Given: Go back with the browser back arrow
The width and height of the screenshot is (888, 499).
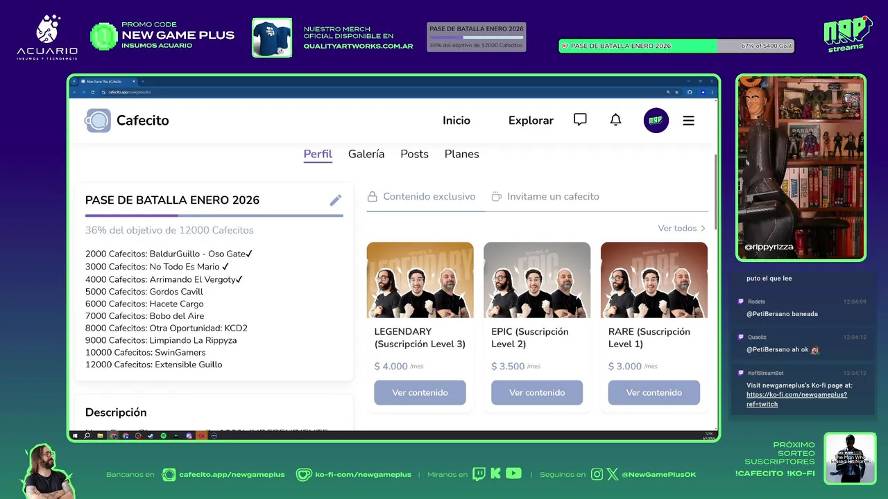Looking at the screenshot, I should [75, 92].
